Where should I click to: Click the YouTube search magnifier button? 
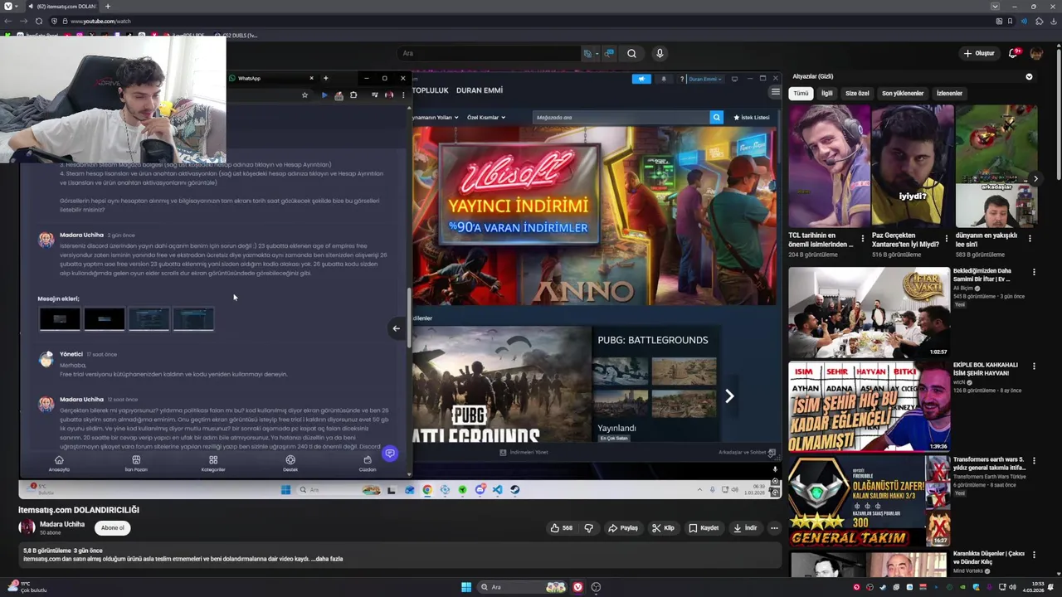[631, 53]
